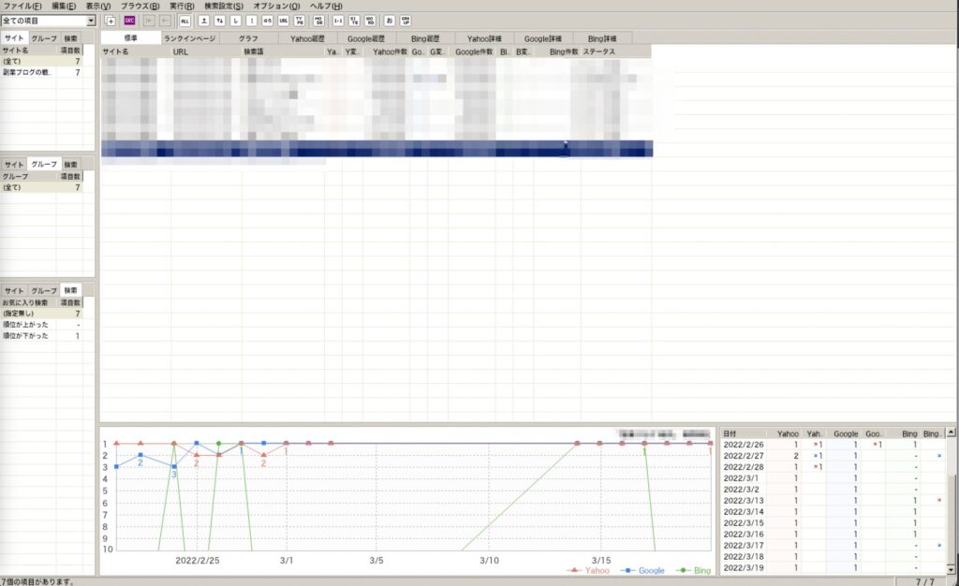Click the GRA UP toolbar icon
The image size is (959, 586).
click(x=405, y=21)
